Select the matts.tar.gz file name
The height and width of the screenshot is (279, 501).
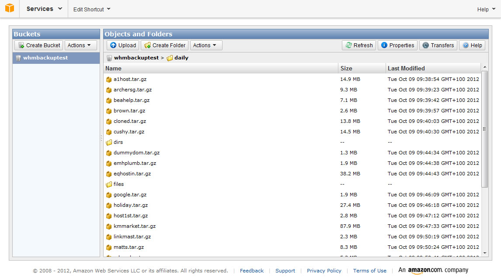pyautogui.click(x=129, y=248)
